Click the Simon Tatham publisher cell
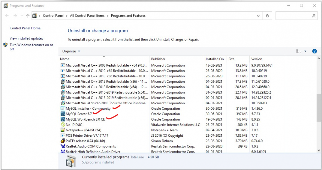The image size is (322, 170). pyautogui.click(x=162, y=141)
